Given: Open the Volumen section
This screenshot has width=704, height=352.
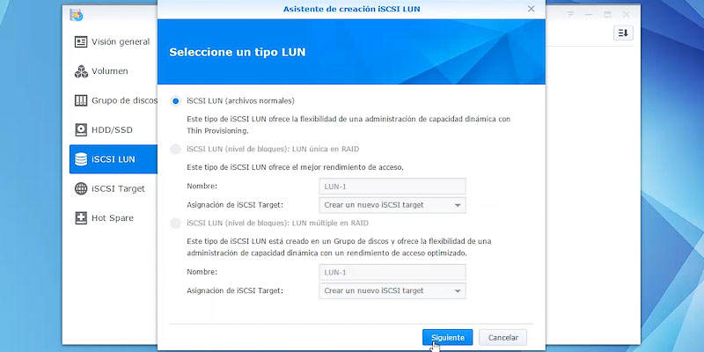Looking at the screenshot, I should [x=114, y=71].
